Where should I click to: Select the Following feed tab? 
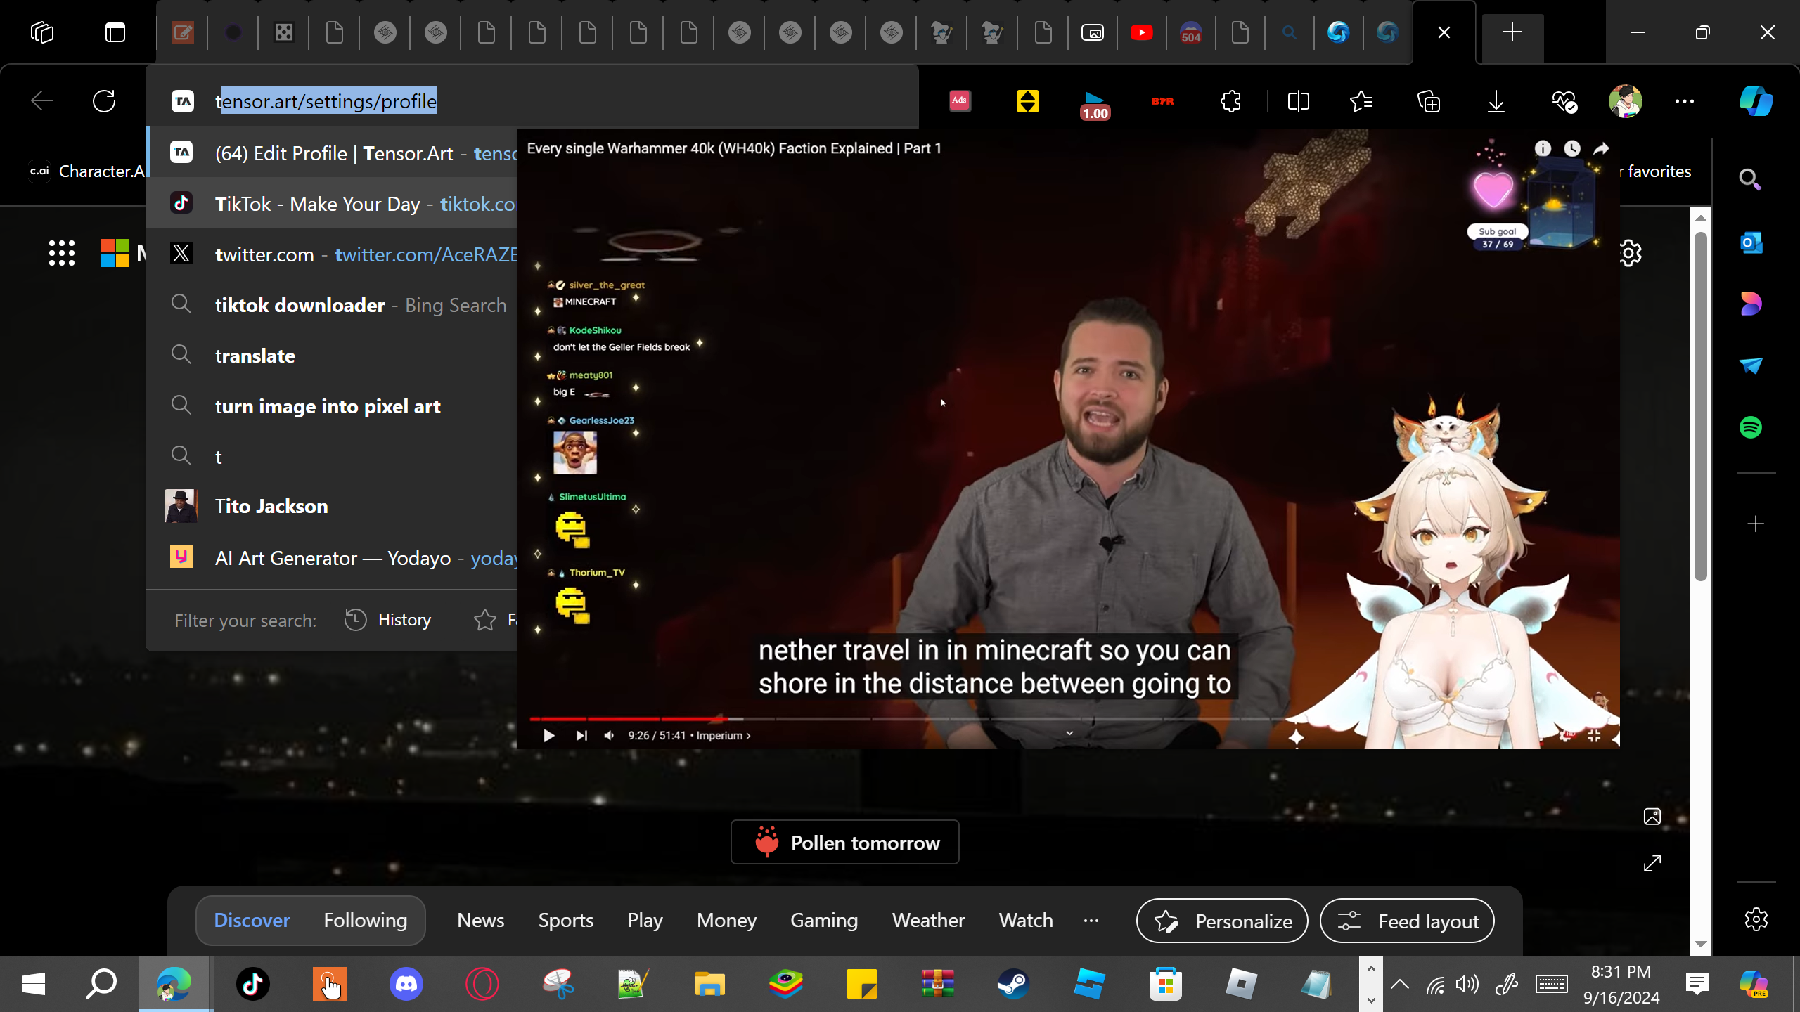coord(366,920)
